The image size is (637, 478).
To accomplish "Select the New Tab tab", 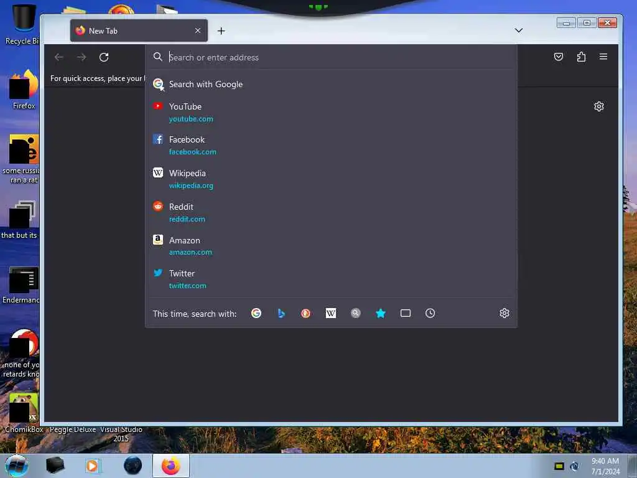I will click(x=139, y=31).
